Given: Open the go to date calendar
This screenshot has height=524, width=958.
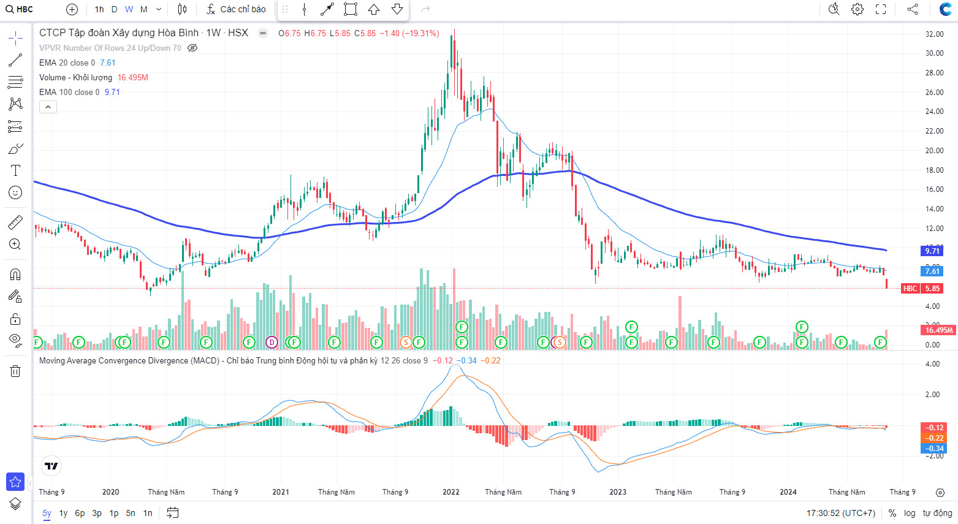Looking at the screenshot, I should 173,513.
